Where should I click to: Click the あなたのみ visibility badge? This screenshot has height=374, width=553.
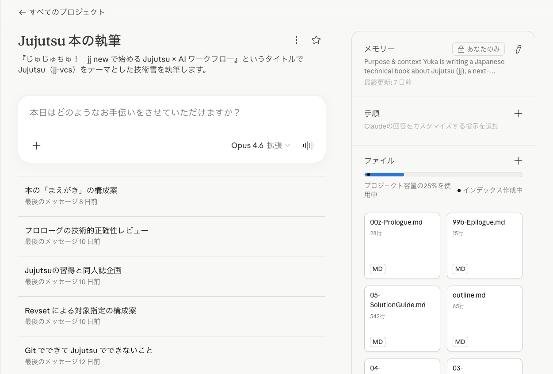pos(478,49)
